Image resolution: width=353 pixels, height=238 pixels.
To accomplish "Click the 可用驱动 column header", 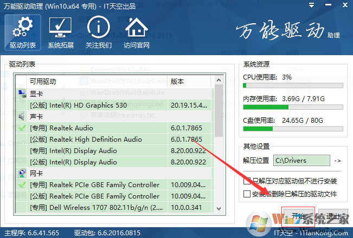I will pos(98,82).
